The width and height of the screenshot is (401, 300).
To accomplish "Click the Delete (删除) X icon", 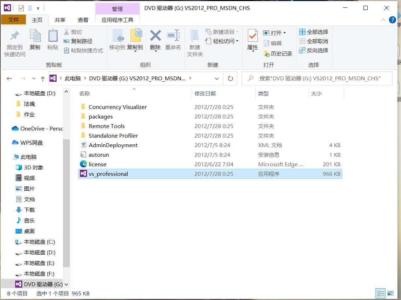I will pos(155,35).
